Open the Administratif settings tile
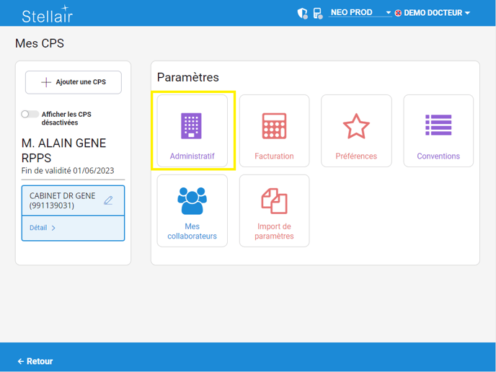The image size is (496, 372). (192, 130)
